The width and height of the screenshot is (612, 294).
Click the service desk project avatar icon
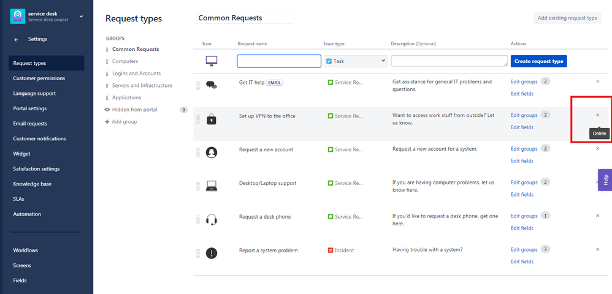(x=18, y=17)
